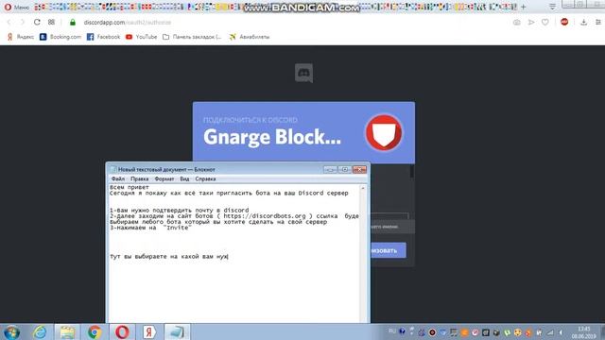This screenshot has width=605, height=340.
Task: Click the Gnarge Block bot avatar
Action: pyautogui.click(x=384, y=132)
